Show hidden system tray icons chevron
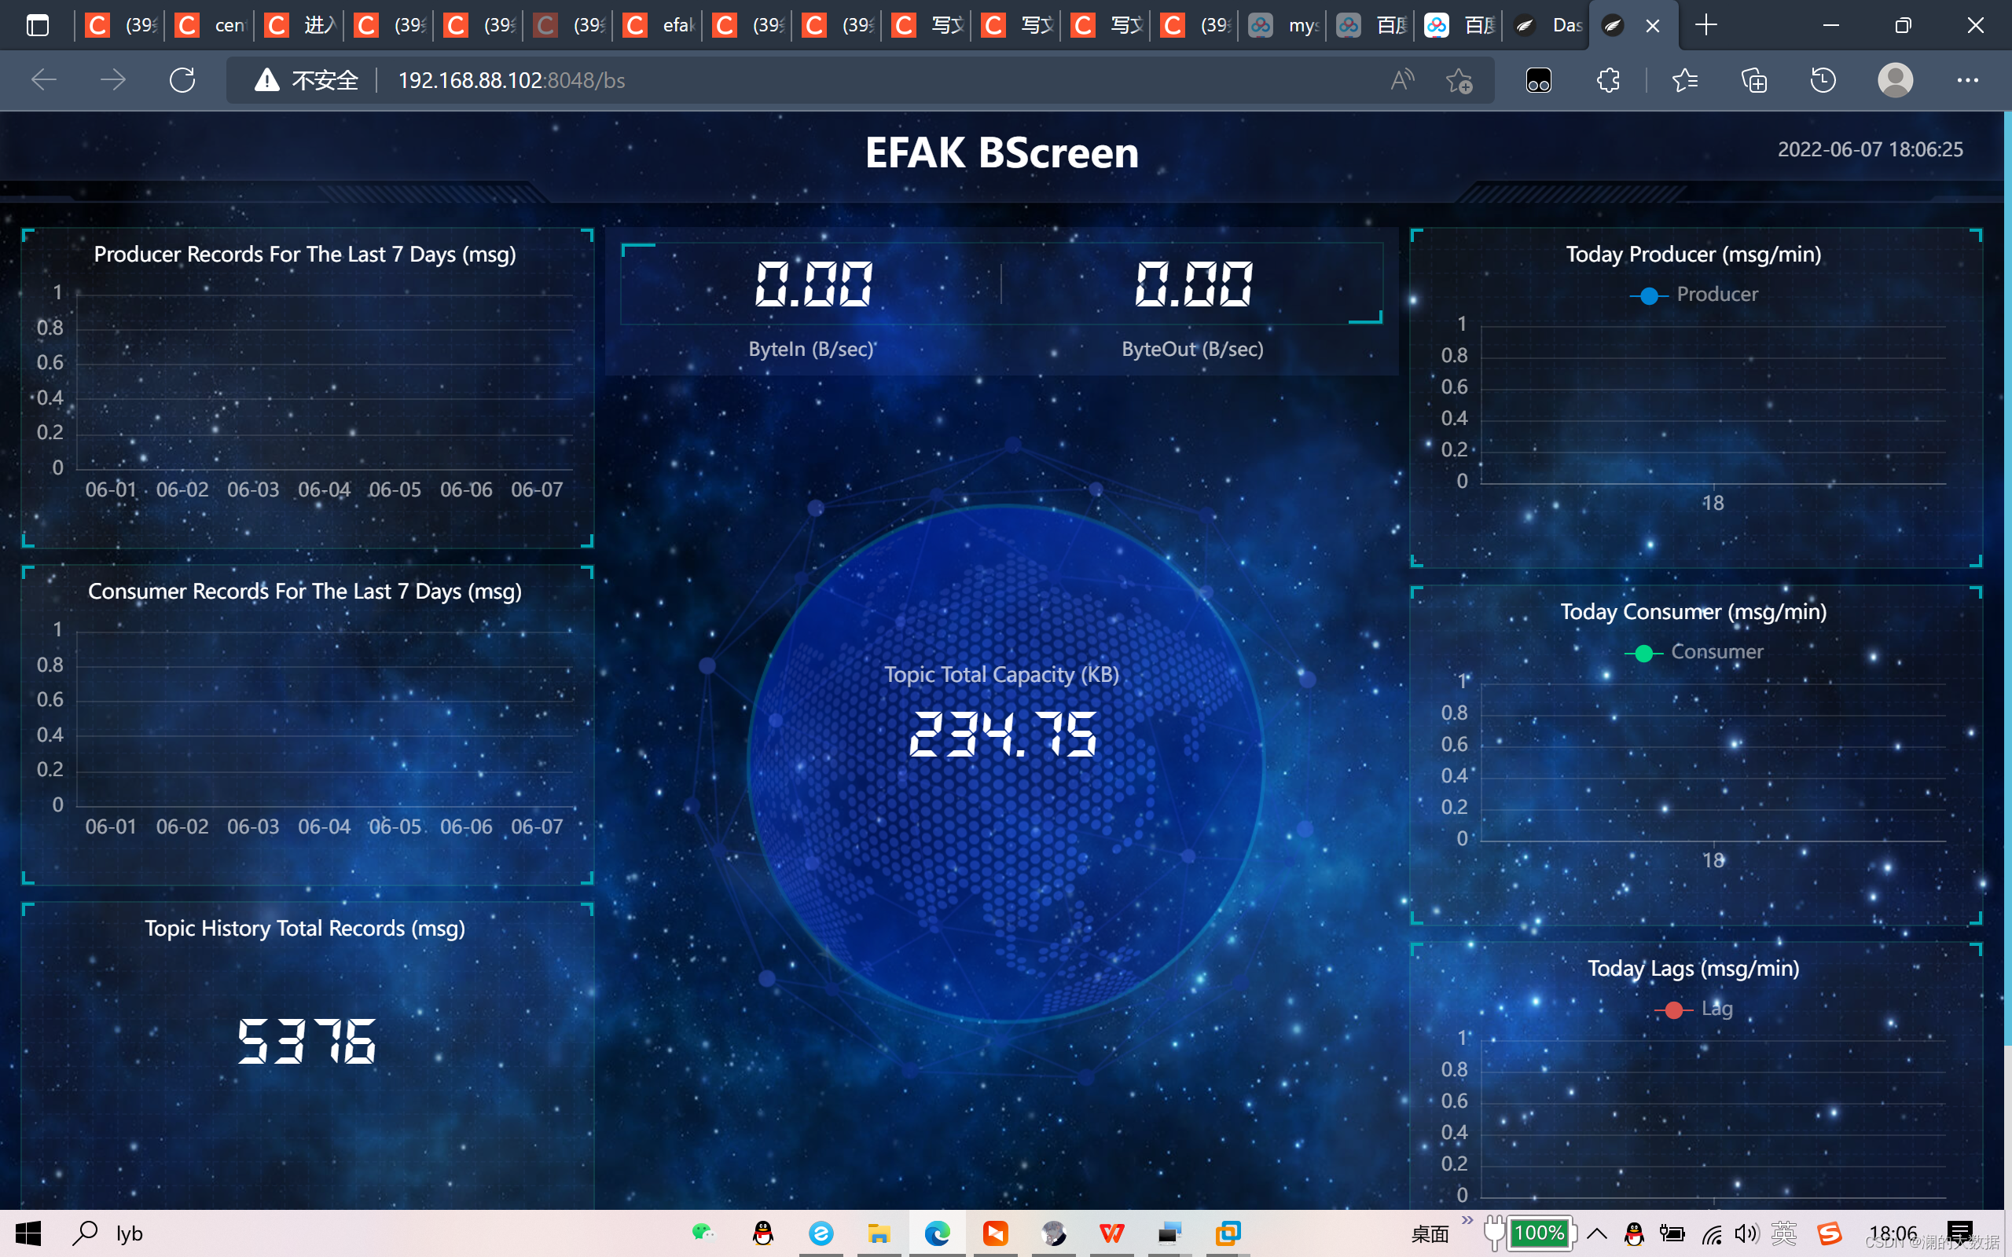The height and width of the screenshot is (1257, 2012). click(x=1596, y=1233)
